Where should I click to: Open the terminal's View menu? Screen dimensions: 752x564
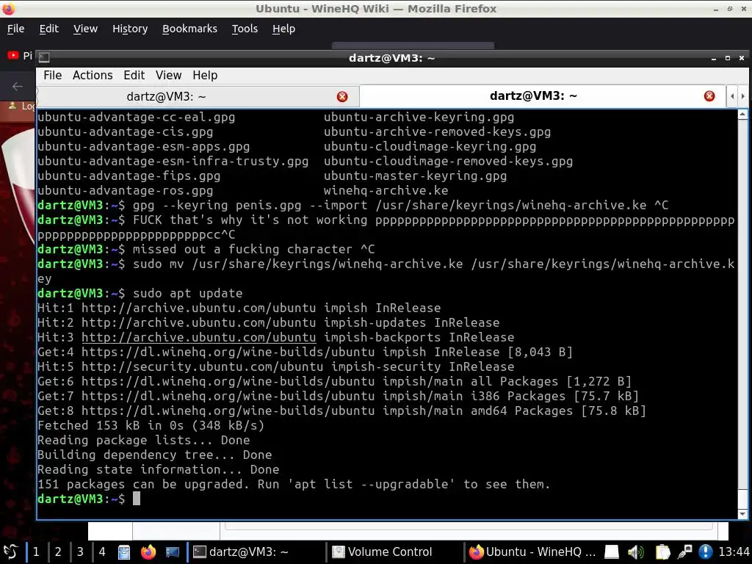[x=168, y=76]
